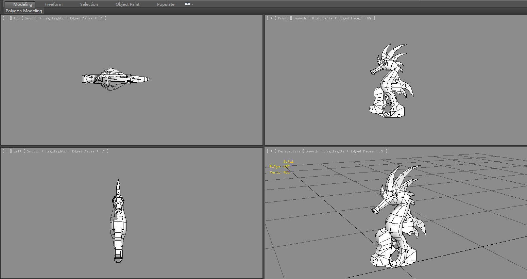527x279 pixels.
Task: Click the 'Total' statistics heading
Action: (x=288, y=161)
